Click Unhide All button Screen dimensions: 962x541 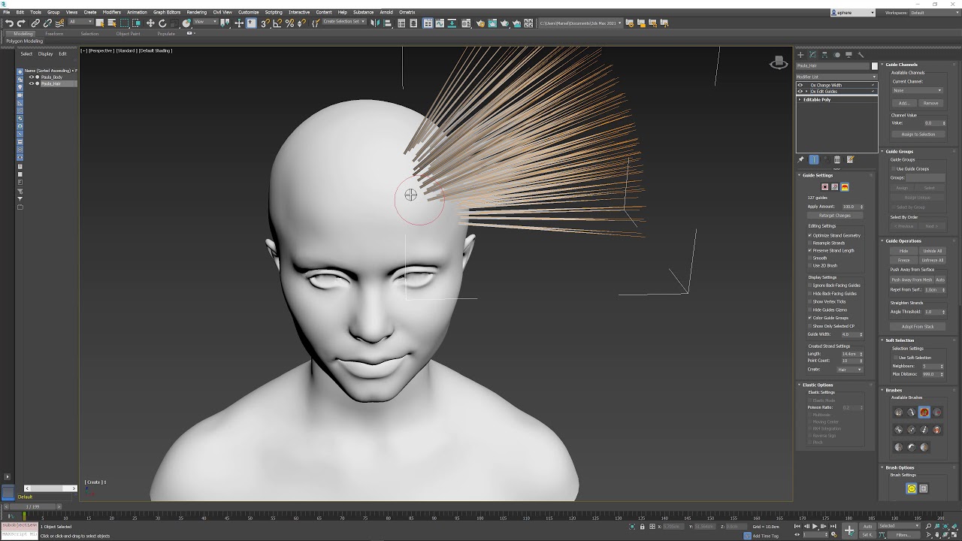pos(932,251)
